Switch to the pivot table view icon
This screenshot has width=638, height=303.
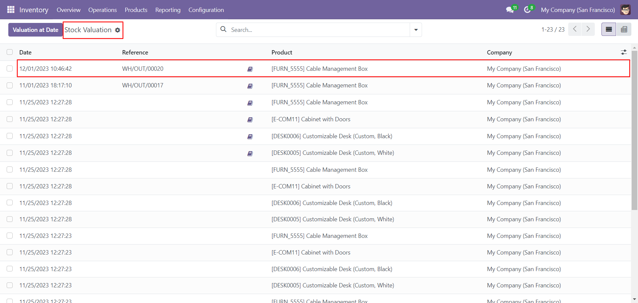(x=624, y=29)
